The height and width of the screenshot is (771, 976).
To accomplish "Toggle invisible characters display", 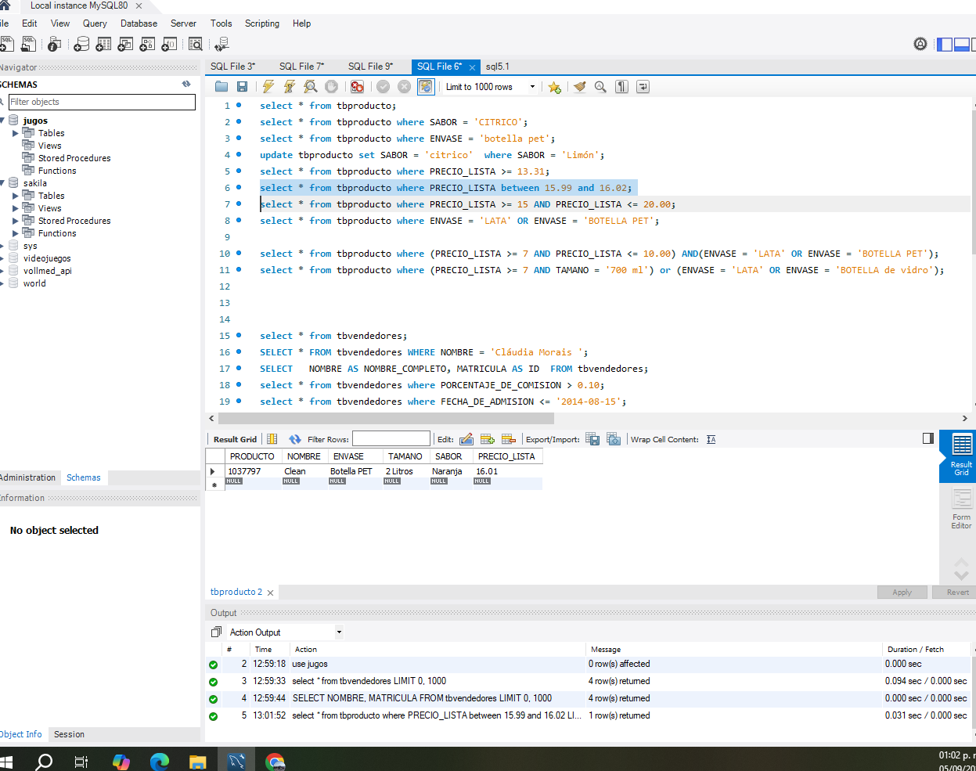I will tap(621, 87).
